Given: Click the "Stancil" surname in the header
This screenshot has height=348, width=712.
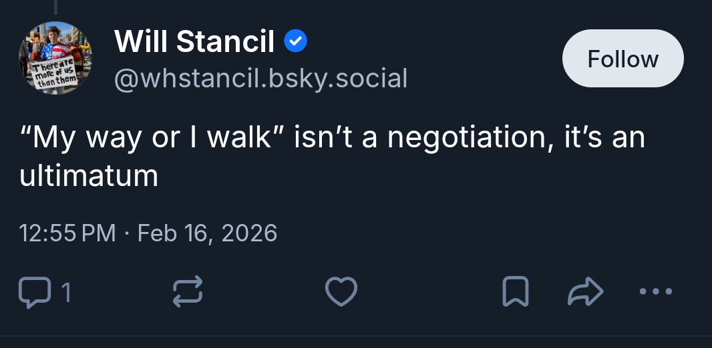Looking at the screenshot, I should click(226, 43).
